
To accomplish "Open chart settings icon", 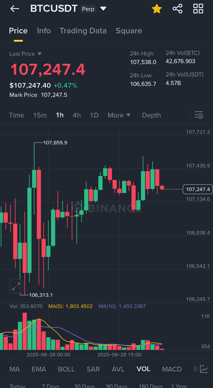I will coord(199,115).
